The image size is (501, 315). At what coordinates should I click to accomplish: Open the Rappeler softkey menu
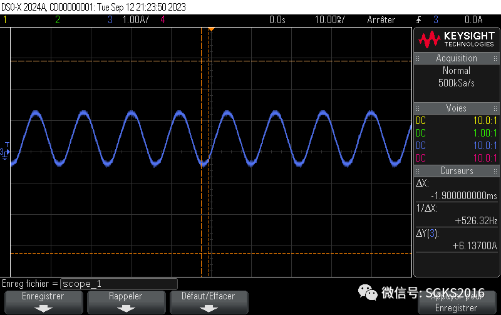coord(127,302)
